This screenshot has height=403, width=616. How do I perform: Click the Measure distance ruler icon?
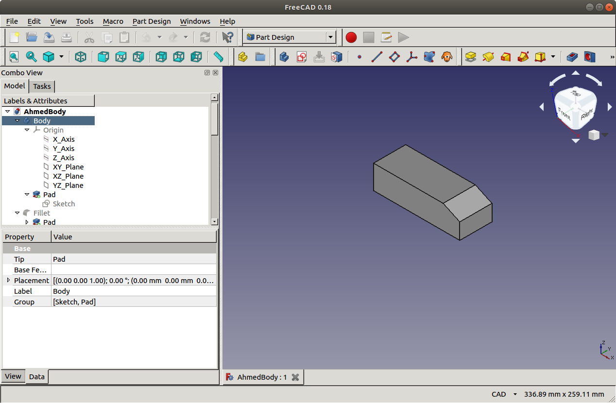(x=218, y=57)
